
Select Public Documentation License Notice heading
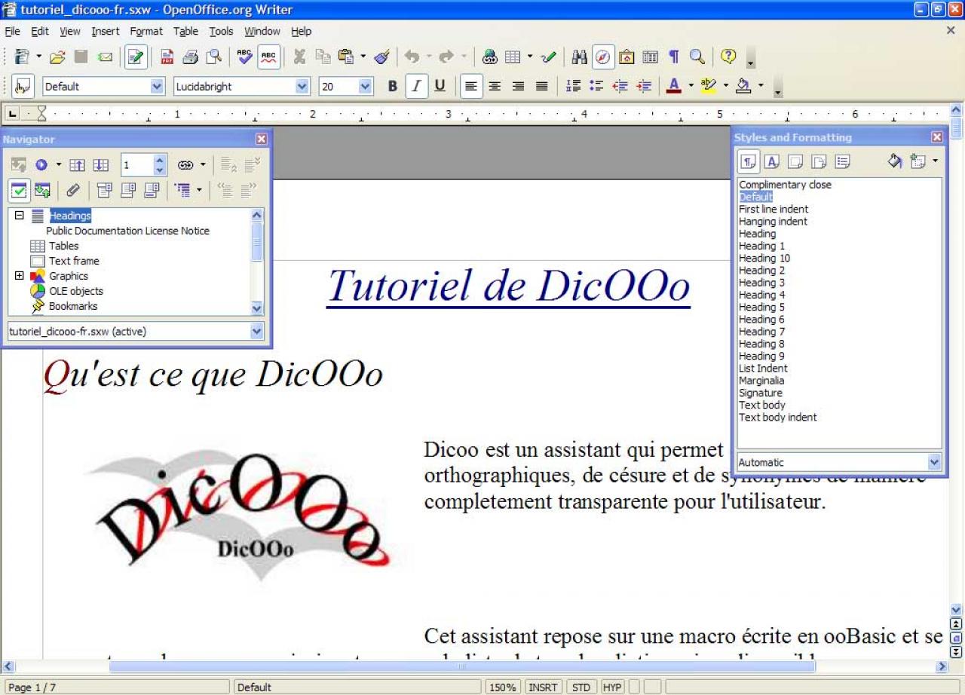point(127,231)
